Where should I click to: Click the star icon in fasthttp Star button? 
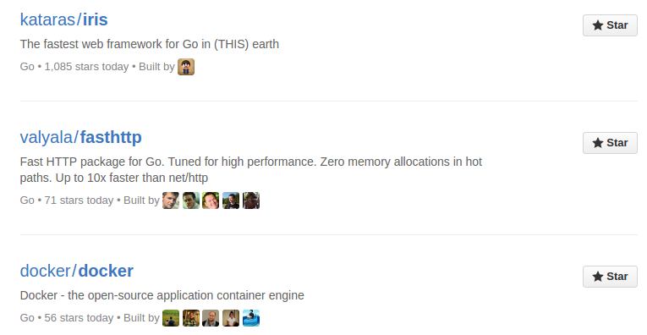point(598,143)
